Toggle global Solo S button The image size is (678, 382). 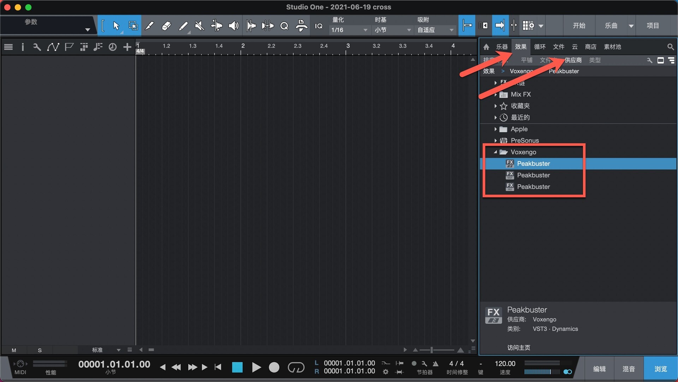pos(40,350)
